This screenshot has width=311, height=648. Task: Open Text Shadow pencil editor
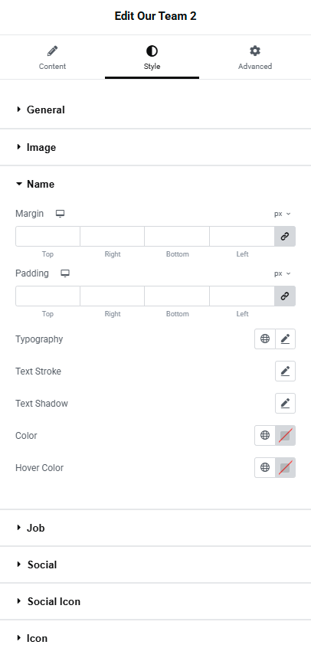pos(286,404)
